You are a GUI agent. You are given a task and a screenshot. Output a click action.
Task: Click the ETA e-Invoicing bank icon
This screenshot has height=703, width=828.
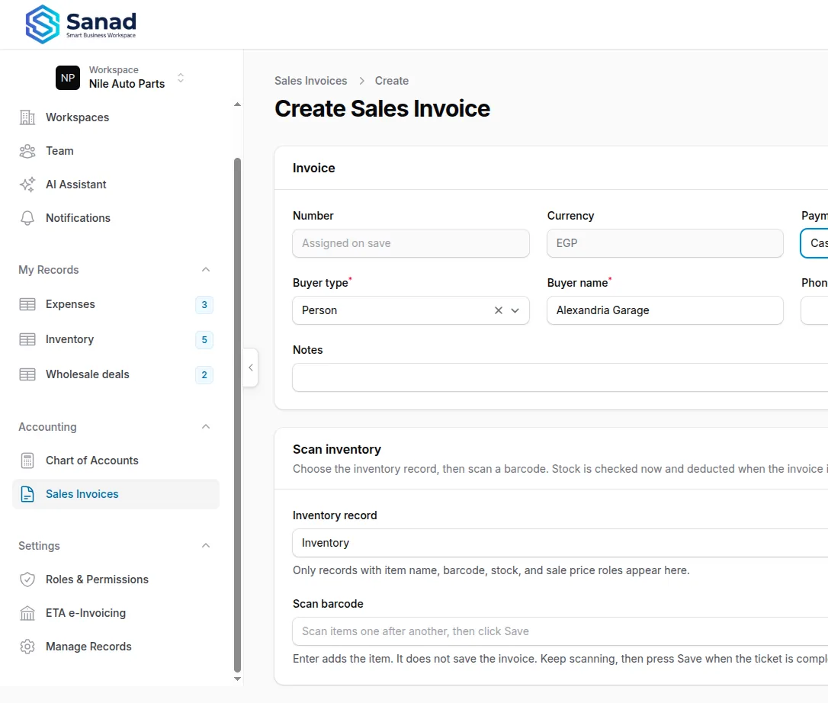click(27, 613)
